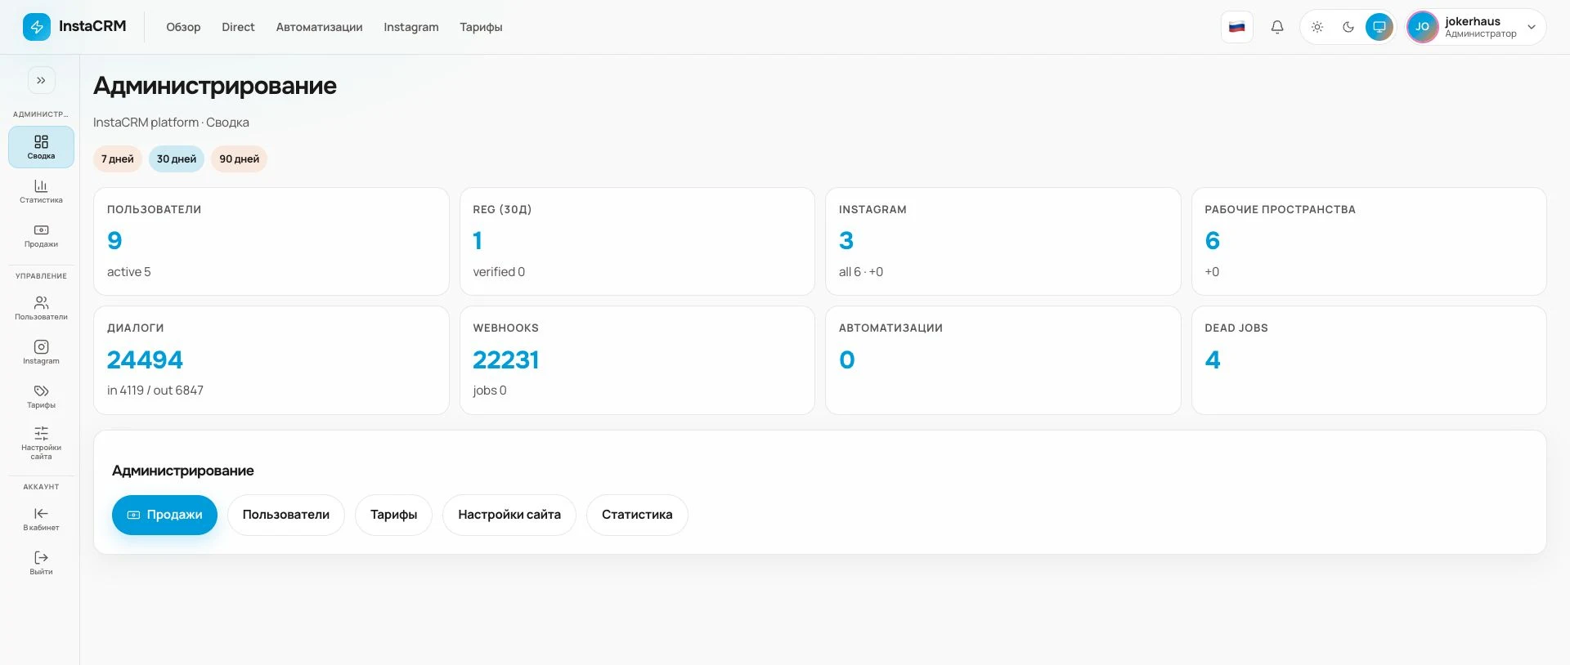The height and width of the screenshot is (665, 1570).
Task: Select the 7 дней period filter
Action: click(x=118, y=158)
